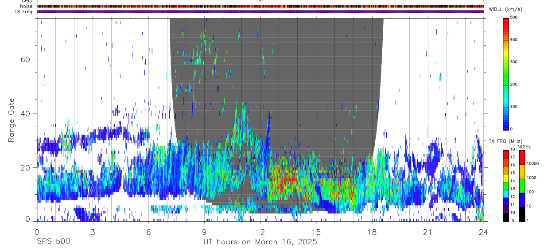
Task: Click the '6' hour tick on the UT axis
Action: coord(148,232)
